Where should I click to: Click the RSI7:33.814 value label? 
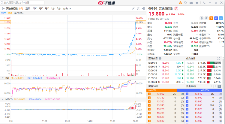pos(17,78)
